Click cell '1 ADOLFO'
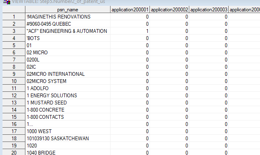 pos(68,88)
